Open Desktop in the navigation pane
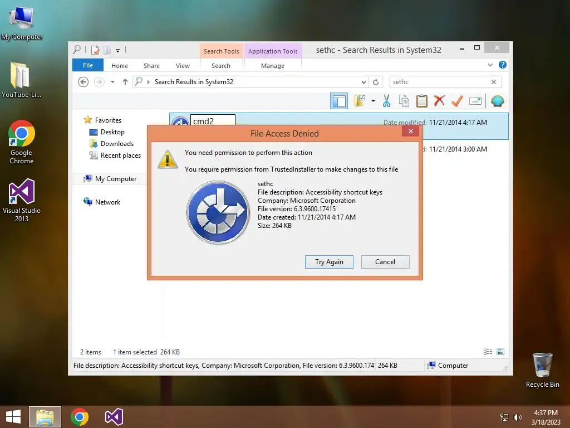The height and width of the screenshot is (428, 570). tap(112, 132)
